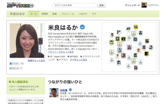Click the central purple-framed node in relation graph
The image size is (168, 104).
point(129,47)
